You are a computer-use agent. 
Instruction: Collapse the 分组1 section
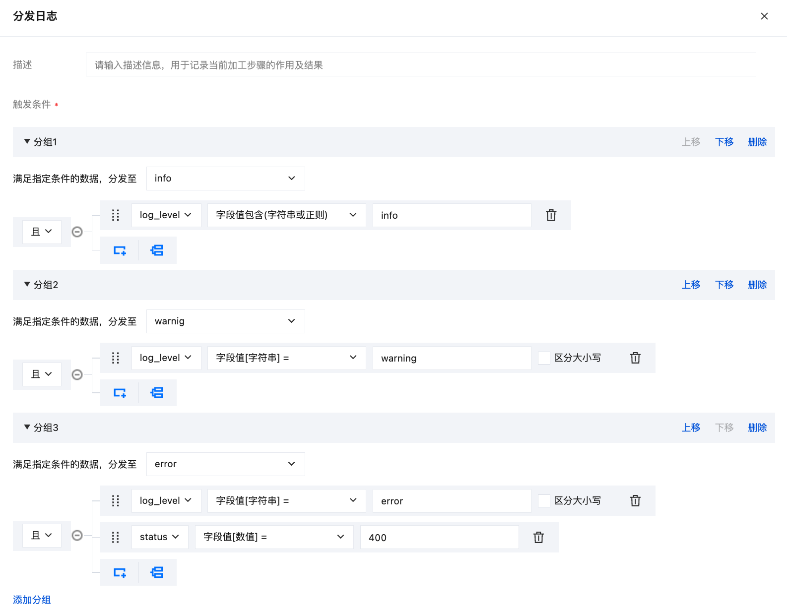pyautogui.click(x=27, y=142)
